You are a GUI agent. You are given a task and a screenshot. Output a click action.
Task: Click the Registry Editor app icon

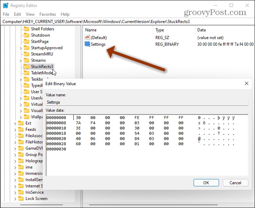6,5
